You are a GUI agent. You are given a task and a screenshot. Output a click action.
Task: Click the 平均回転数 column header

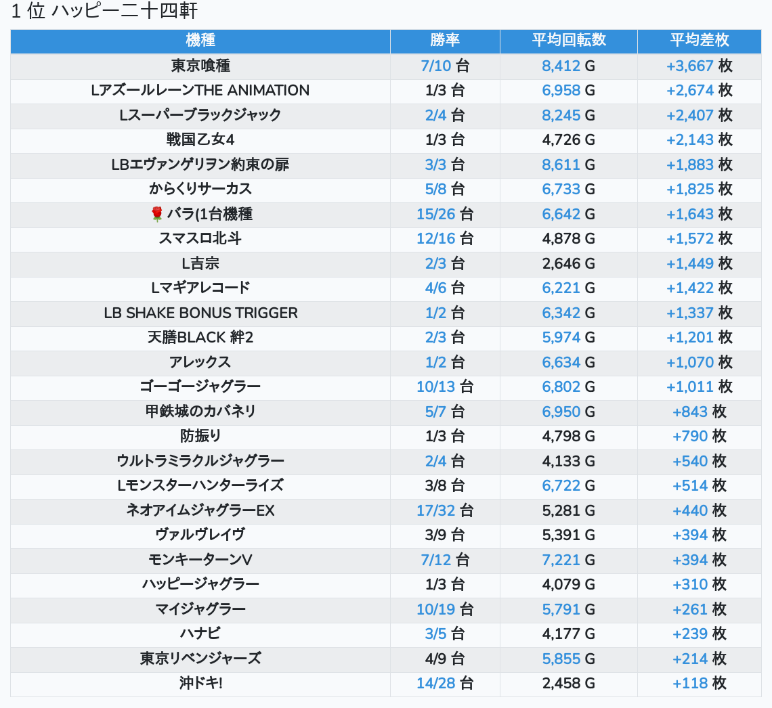point(568,40)
